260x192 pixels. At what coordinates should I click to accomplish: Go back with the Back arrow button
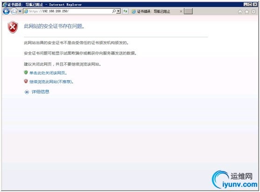pos(6,12)
